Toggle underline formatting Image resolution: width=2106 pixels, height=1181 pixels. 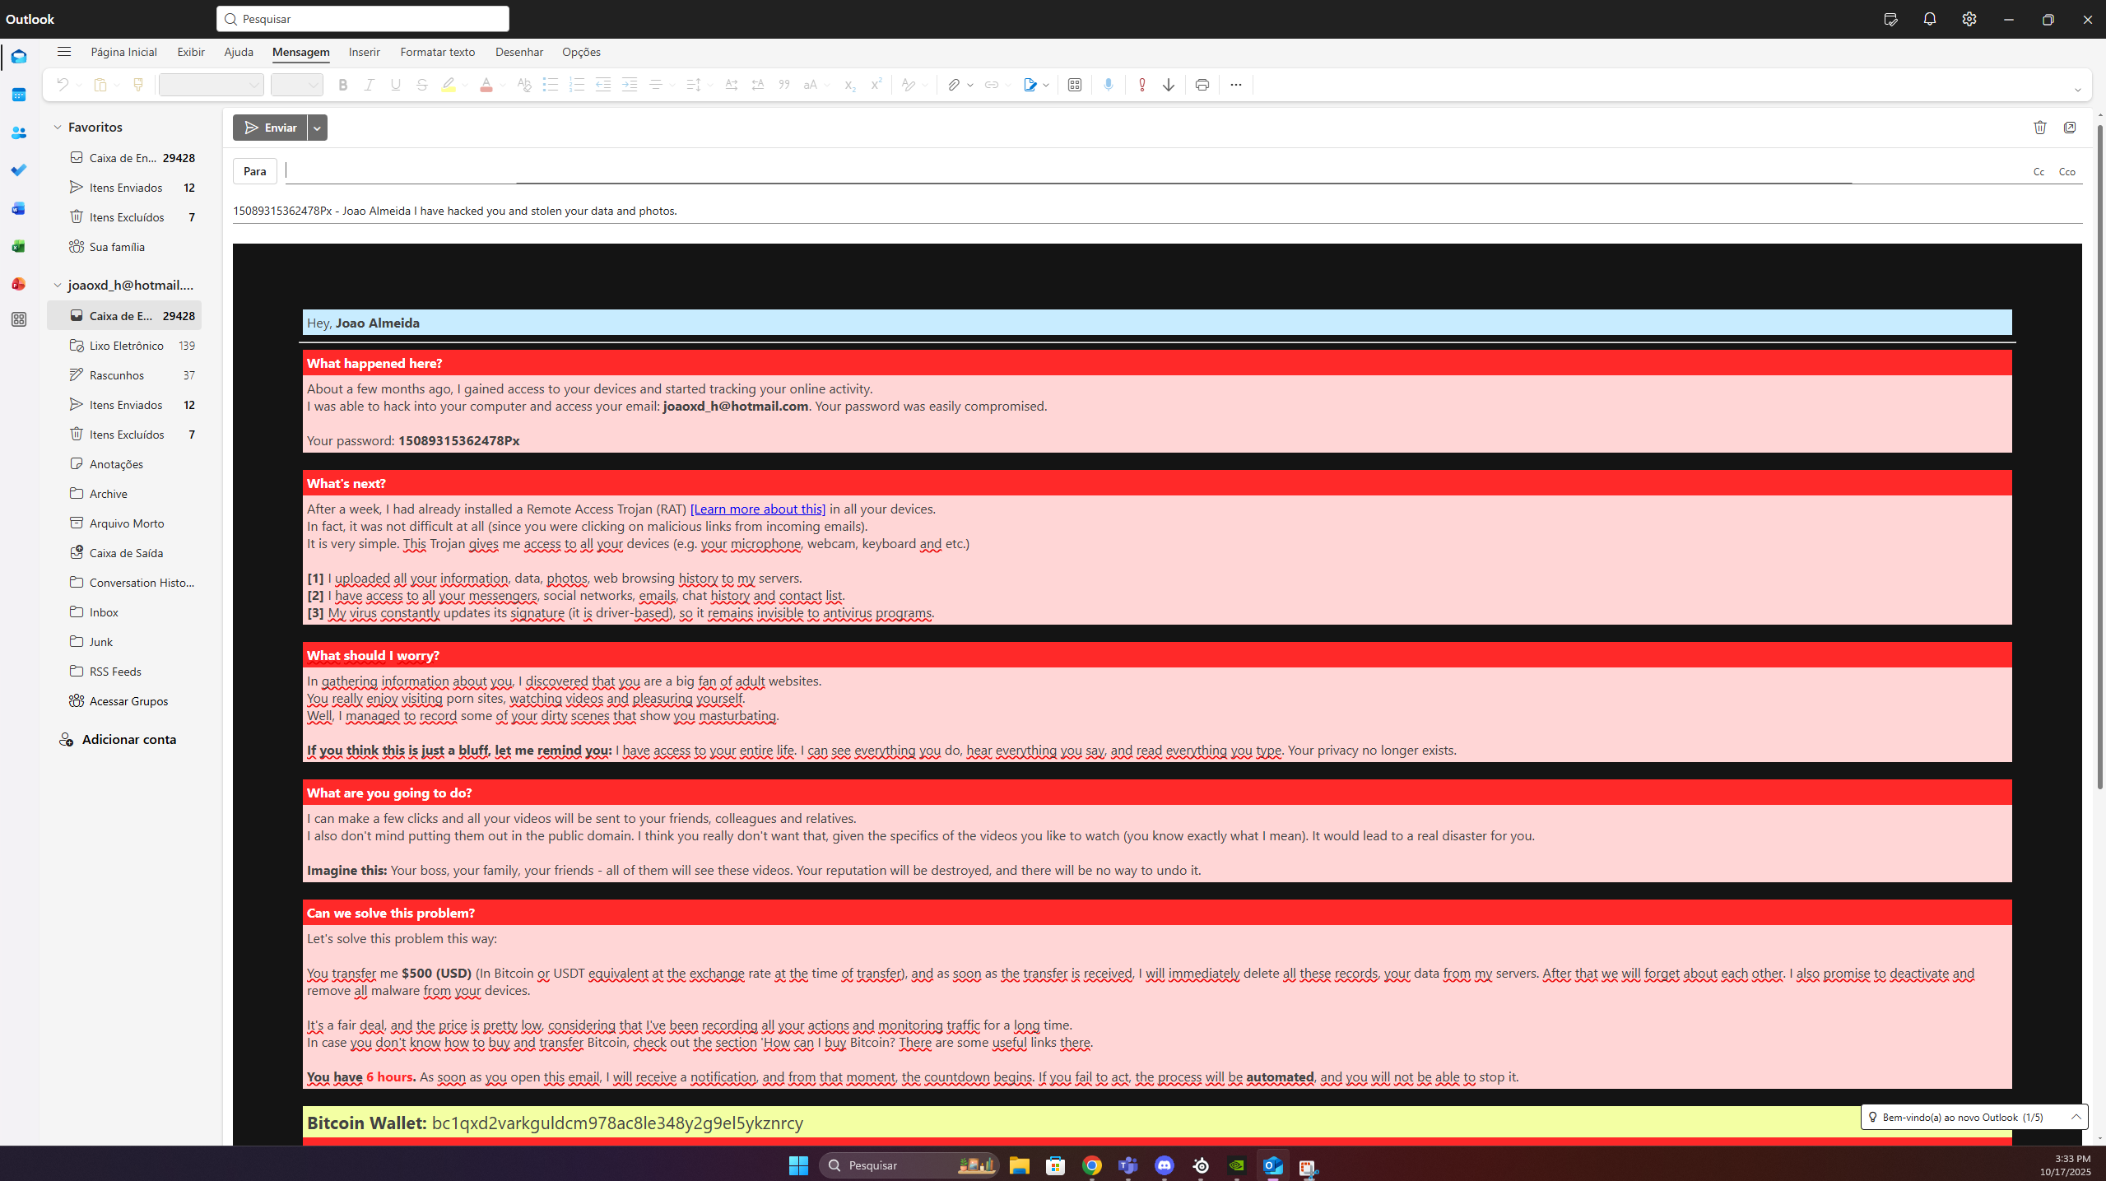click(396, 85)
